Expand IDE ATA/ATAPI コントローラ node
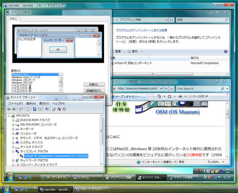The width and height of the screenshot is (238, 193). pos(13,125)
